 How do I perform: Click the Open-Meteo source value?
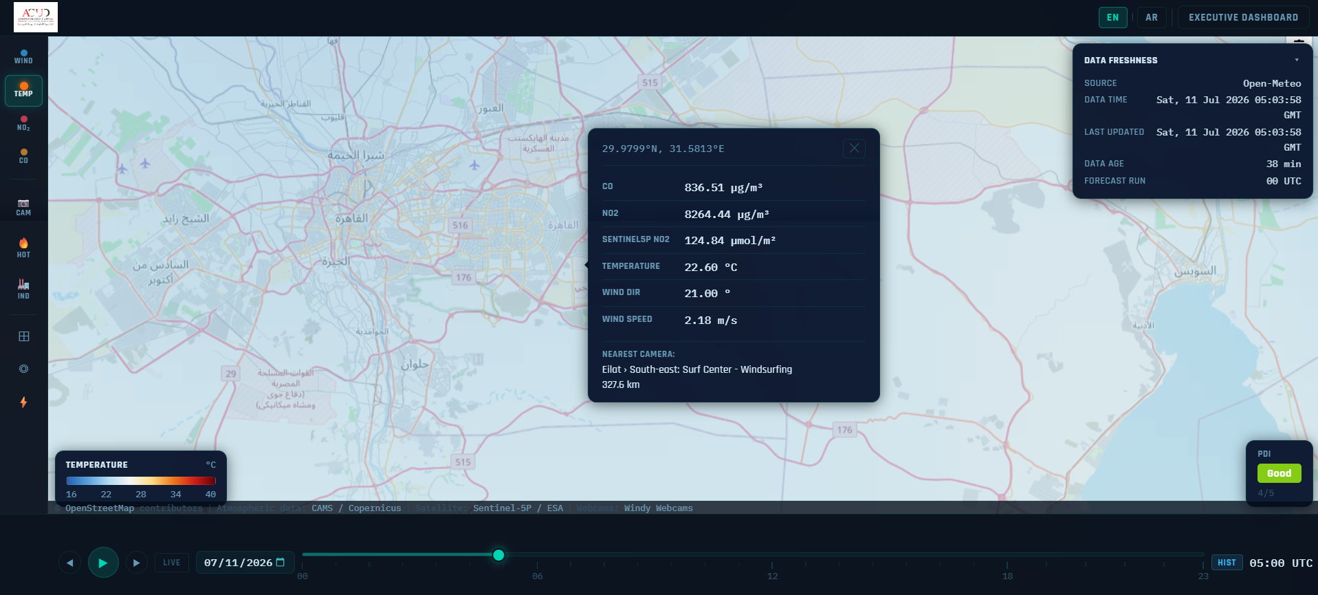tap(1272, 83)
